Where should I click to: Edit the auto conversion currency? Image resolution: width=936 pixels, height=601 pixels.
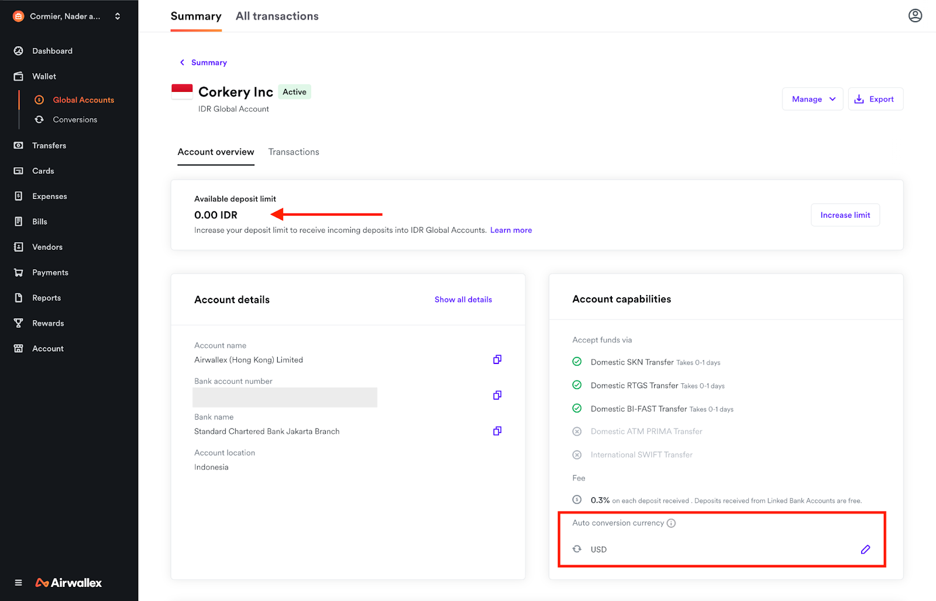click(866, 550)
